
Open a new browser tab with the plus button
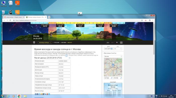[49, 17]
